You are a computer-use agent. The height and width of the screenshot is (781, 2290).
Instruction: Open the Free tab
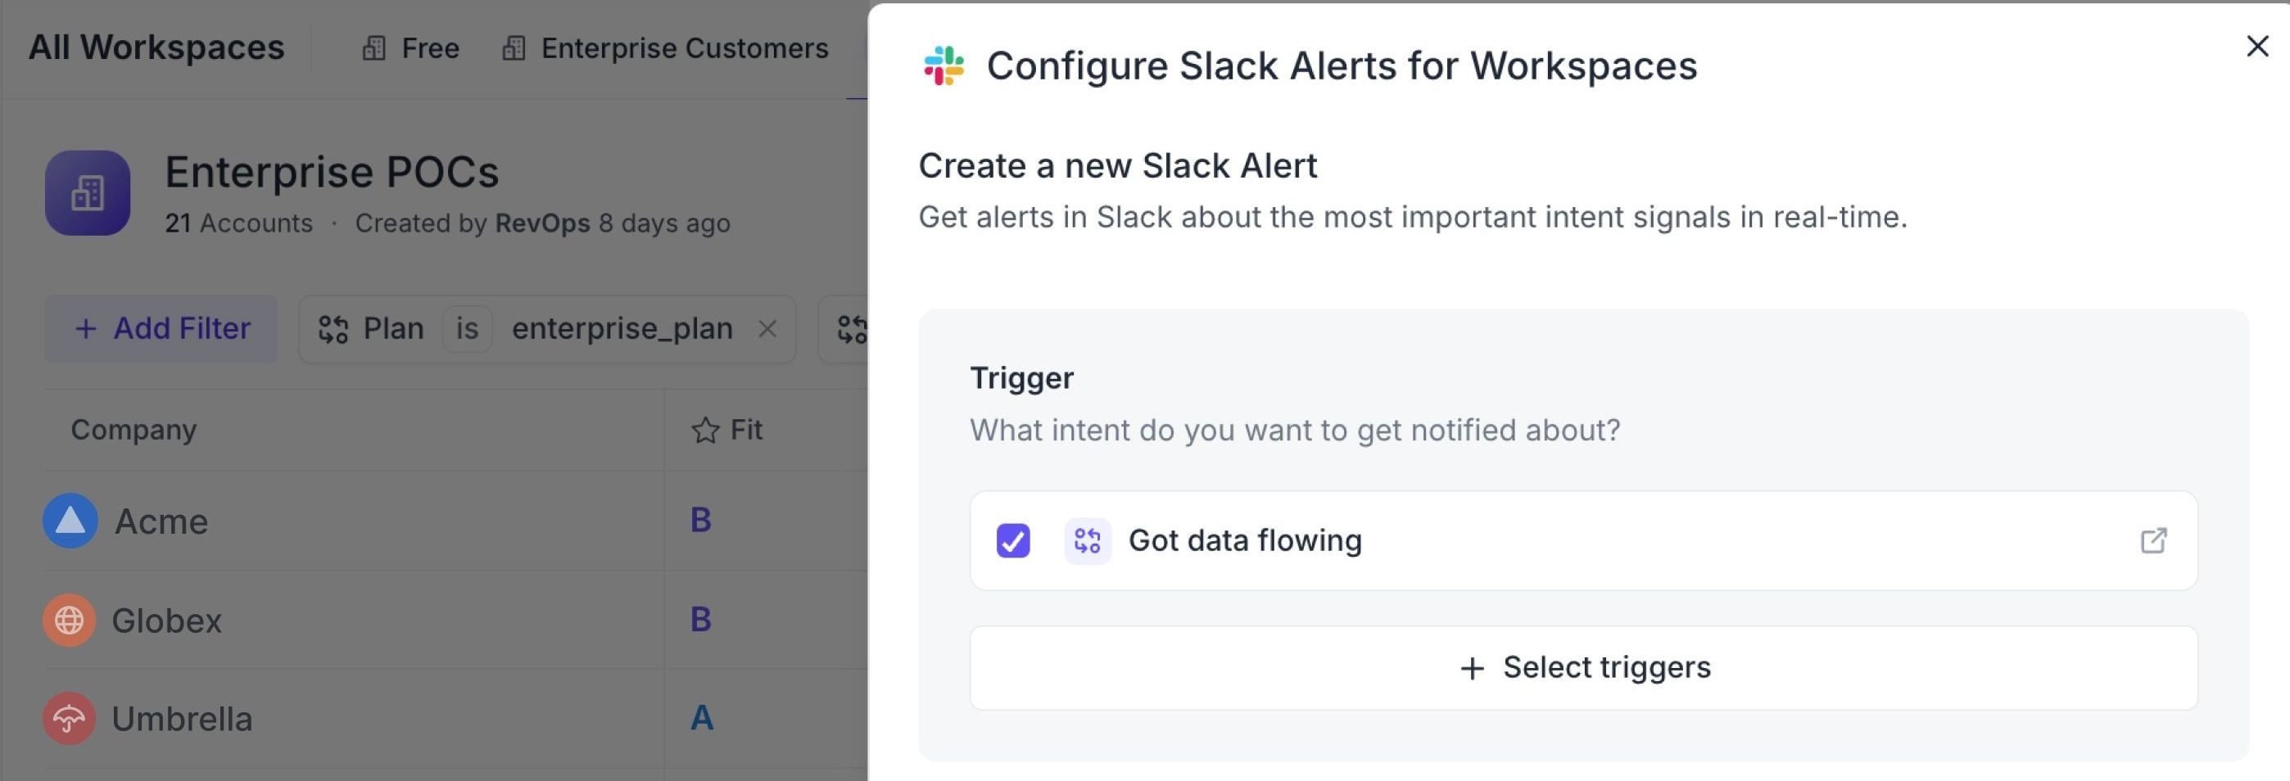pos(410,48)
